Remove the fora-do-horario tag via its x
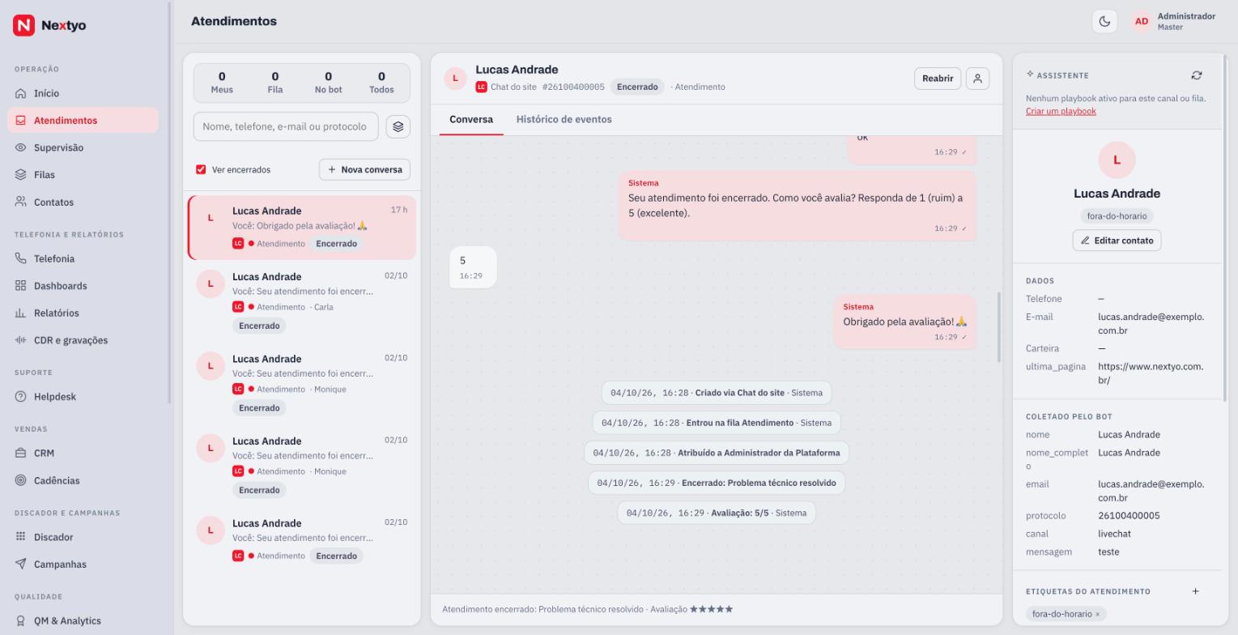The image size is (1238, 635). coord(1098,614)
